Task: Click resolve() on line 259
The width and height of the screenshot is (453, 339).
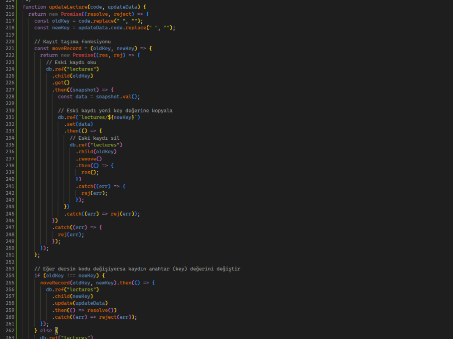Action: click(x=100, y=311)
